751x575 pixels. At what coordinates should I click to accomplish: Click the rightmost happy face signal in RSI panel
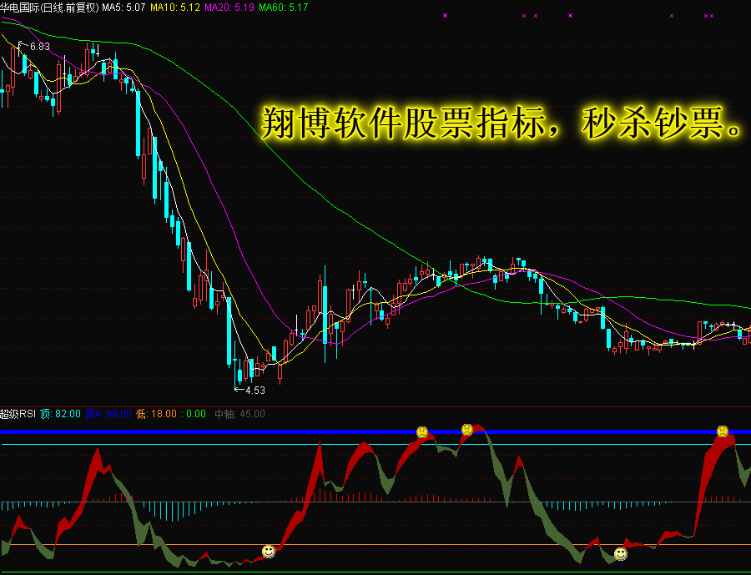(x=620, y=554)
